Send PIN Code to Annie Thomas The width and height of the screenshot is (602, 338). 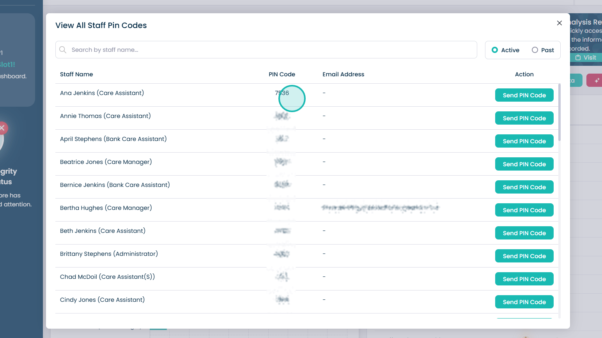pyautogui.click(x=524, y=118)
